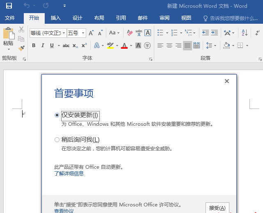263x213 pixels.
Task: Click the Redo icon in quick access
Action: [46, 6]
